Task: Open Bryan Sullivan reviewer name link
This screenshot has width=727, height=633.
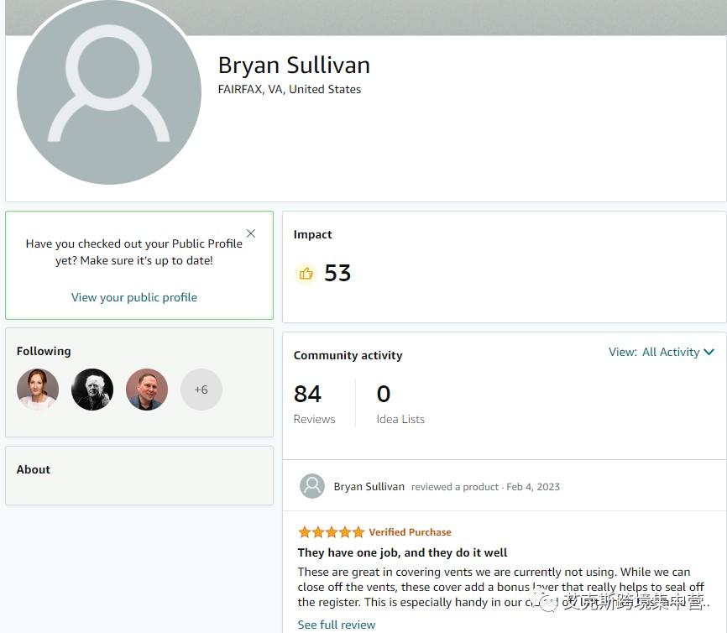Action: click(x=369, y=487)
